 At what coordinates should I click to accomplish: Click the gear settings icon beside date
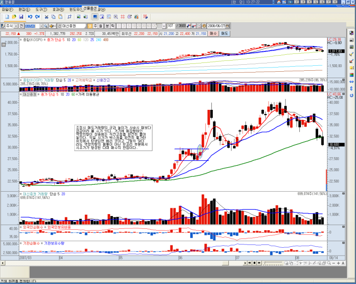(x=204, y=26)
